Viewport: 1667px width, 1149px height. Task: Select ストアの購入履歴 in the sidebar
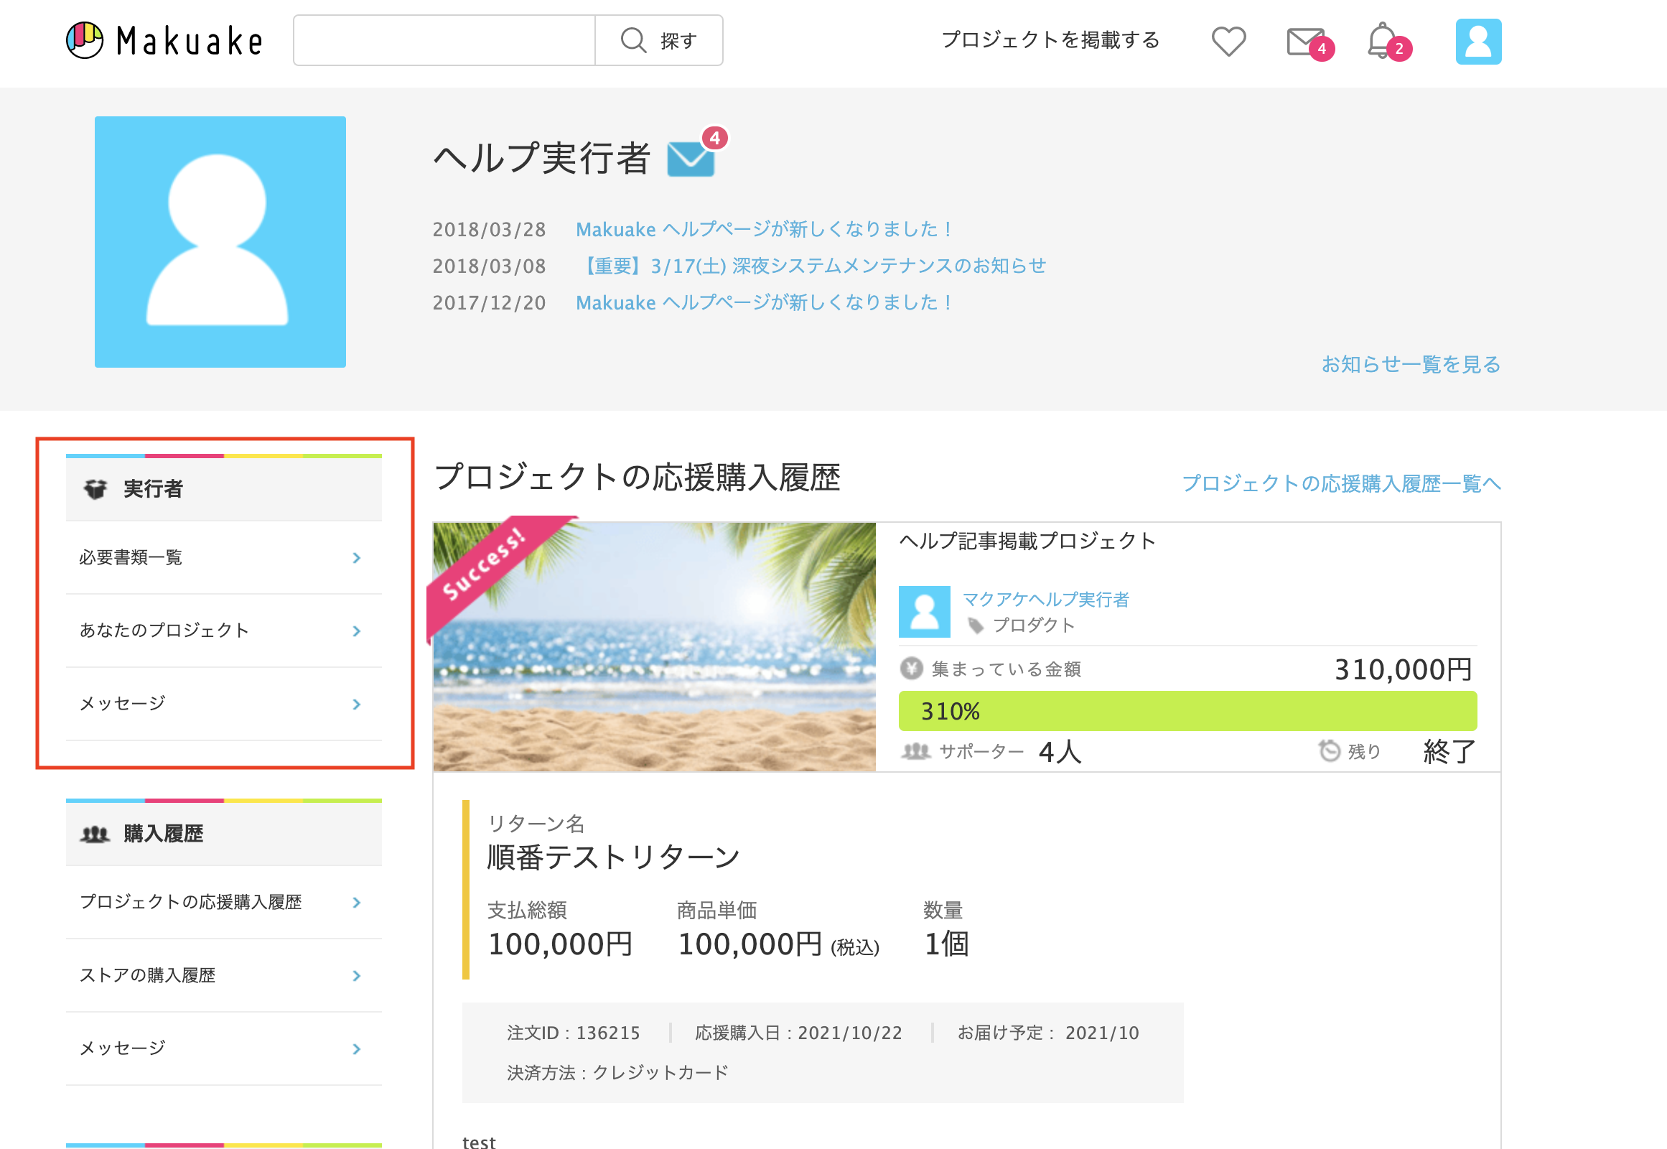[149, 975]
